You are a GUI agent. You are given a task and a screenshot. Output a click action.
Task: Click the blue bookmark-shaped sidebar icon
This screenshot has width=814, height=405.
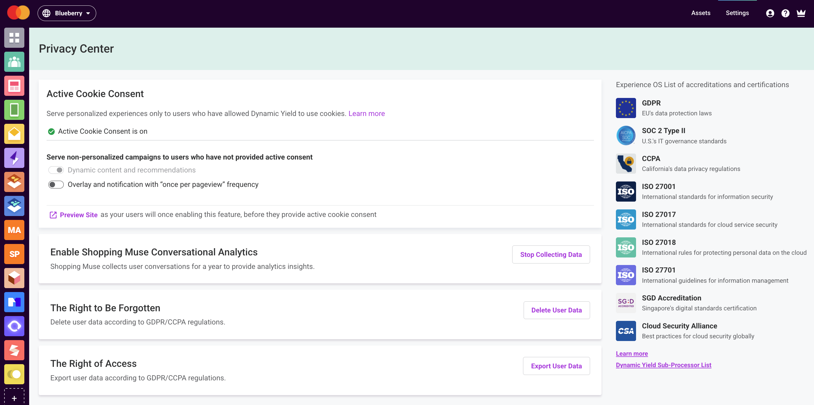(14, 302)
